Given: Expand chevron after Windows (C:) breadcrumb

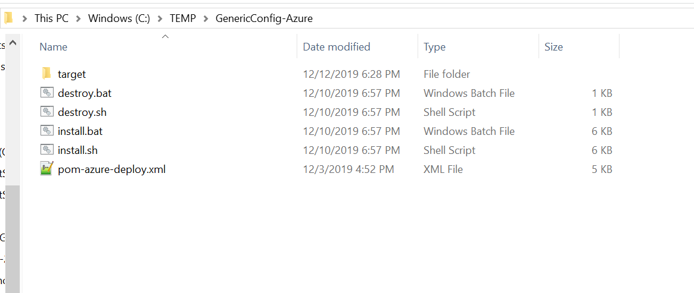Looking at the screenshot, I should coord(160,18).
